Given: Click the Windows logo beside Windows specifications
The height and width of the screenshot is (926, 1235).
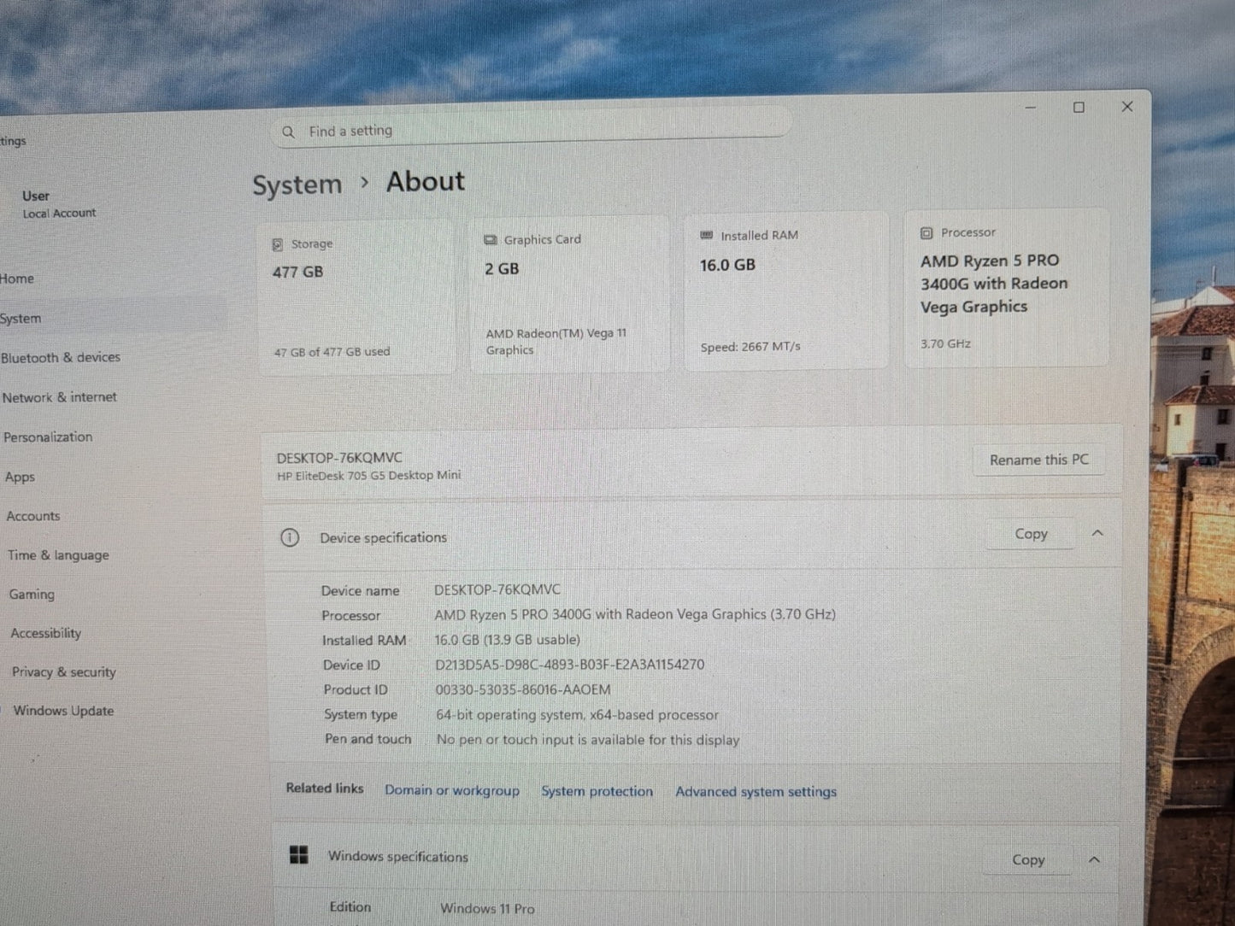Looking at the screenshot, I should (x=298, y=855).
